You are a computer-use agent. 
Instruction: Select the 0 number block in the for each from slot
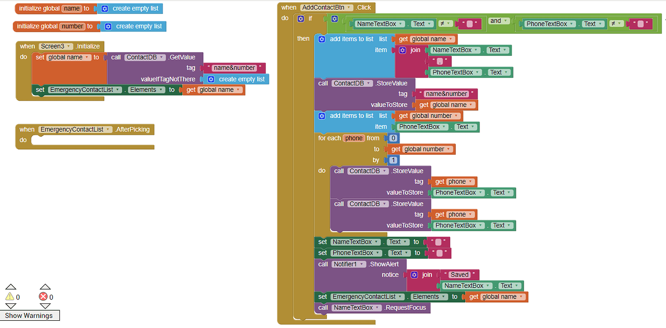coord(393,138)
